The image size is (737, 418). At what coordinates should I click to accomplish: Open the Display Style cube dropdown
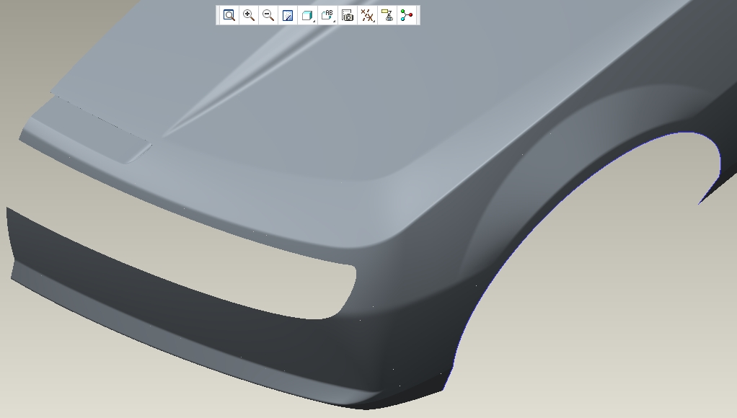tap(307, 16)
